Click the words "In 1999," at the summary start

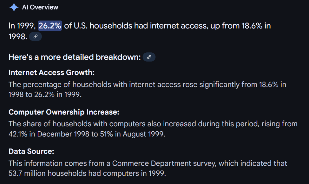pos(22,26)
